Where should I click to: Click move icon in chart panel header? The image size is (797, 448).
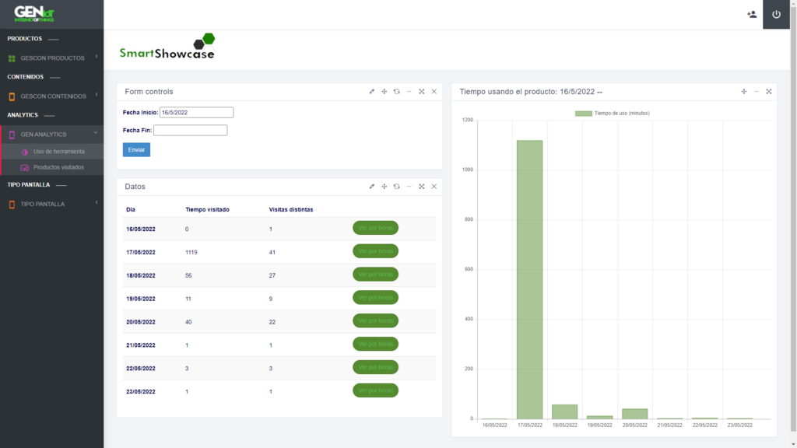743,92
